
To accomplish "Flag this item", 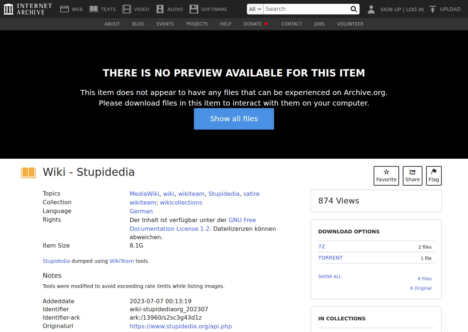I will pos(434,176).
